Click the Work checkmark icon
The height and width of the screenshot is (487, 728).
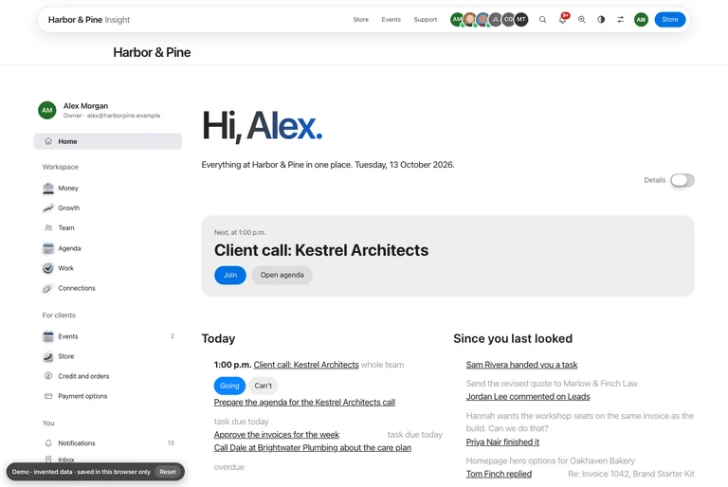(48, 268)
